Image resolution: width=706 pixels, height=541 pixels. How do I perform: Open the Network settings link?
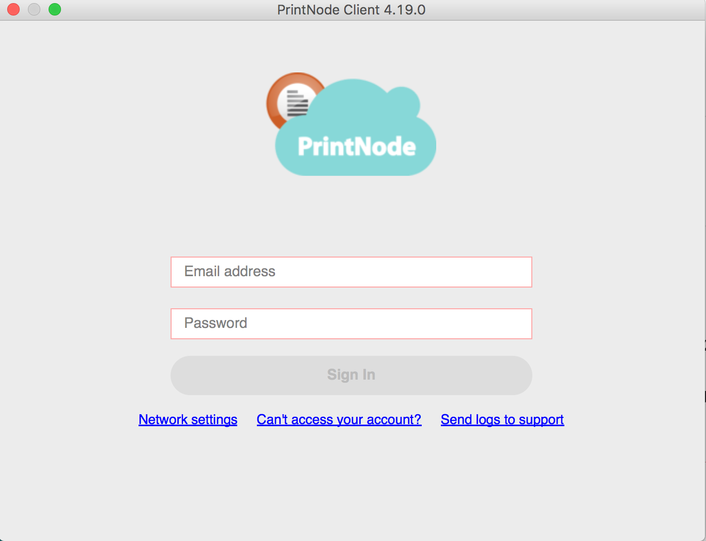[x=188, y=419]
